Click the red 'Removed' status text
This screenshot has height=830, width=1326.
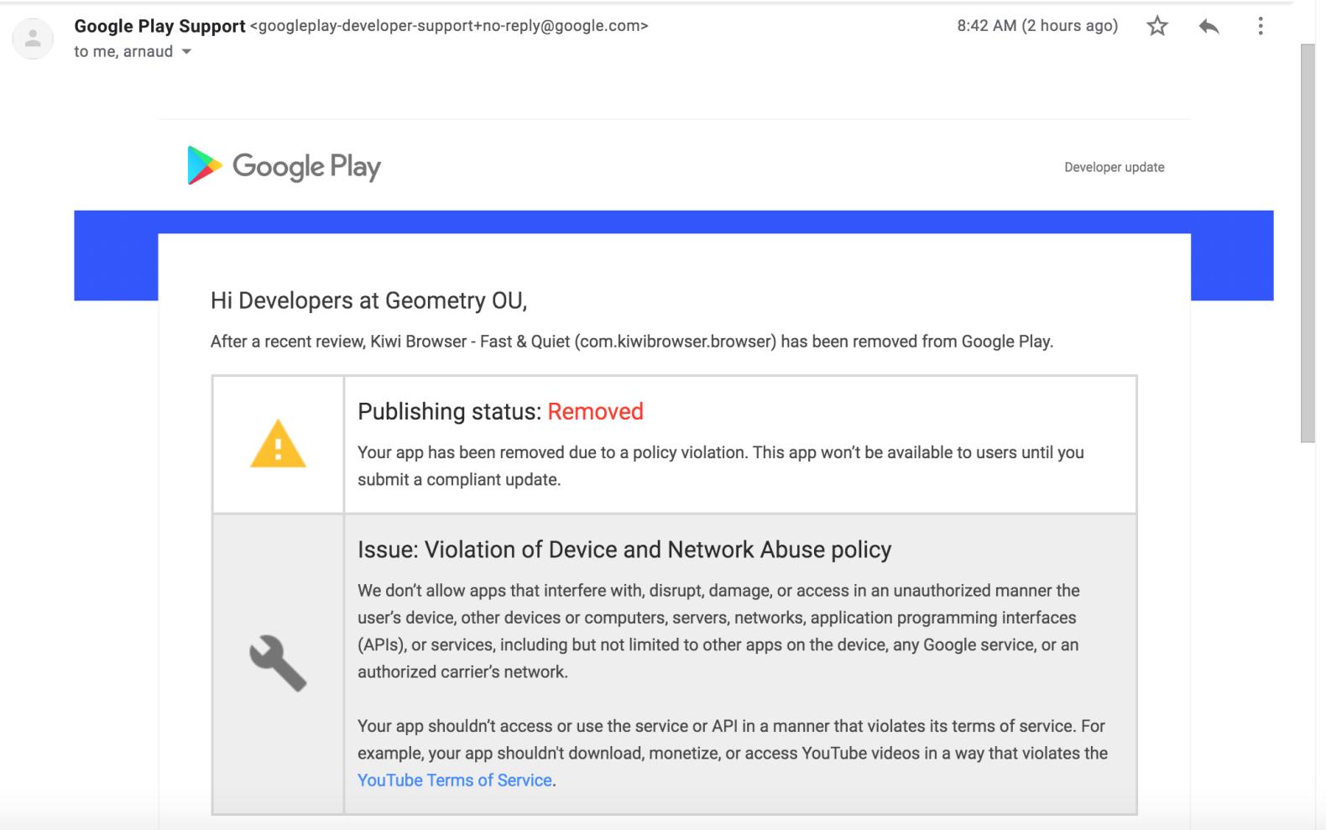(595, 411)
